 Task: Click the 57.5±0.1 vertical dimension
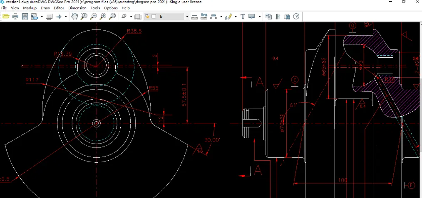tap(185, 96)
